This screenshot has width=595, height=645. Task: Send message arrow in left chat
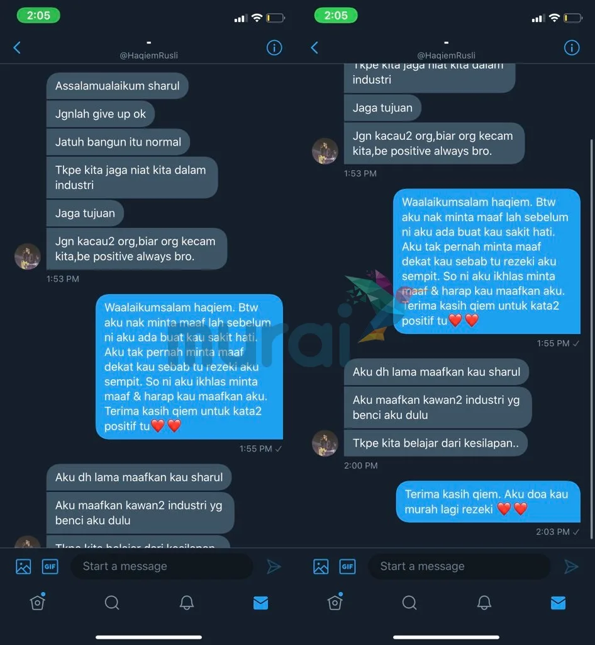point(274,566)
